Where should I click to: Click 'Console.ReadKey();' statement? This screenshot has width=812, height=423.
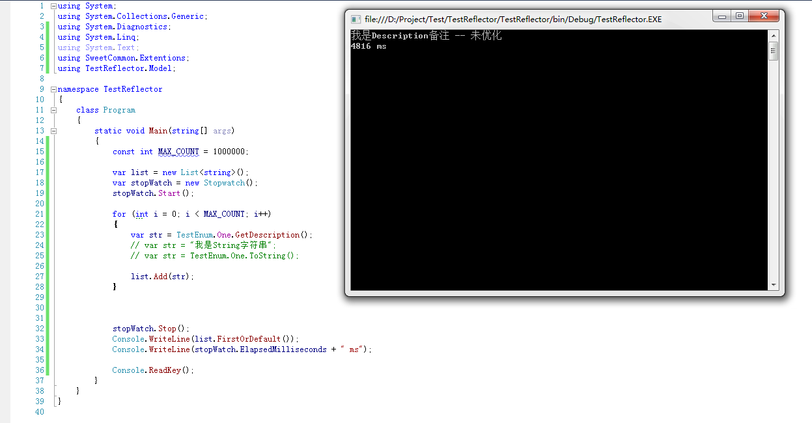(154, 370)
